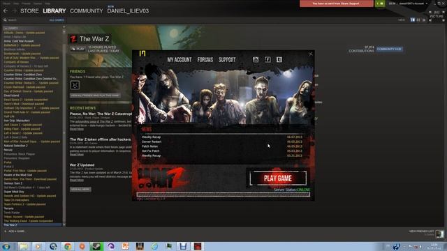Click Read More under taken offline article

tap(77, 155)
